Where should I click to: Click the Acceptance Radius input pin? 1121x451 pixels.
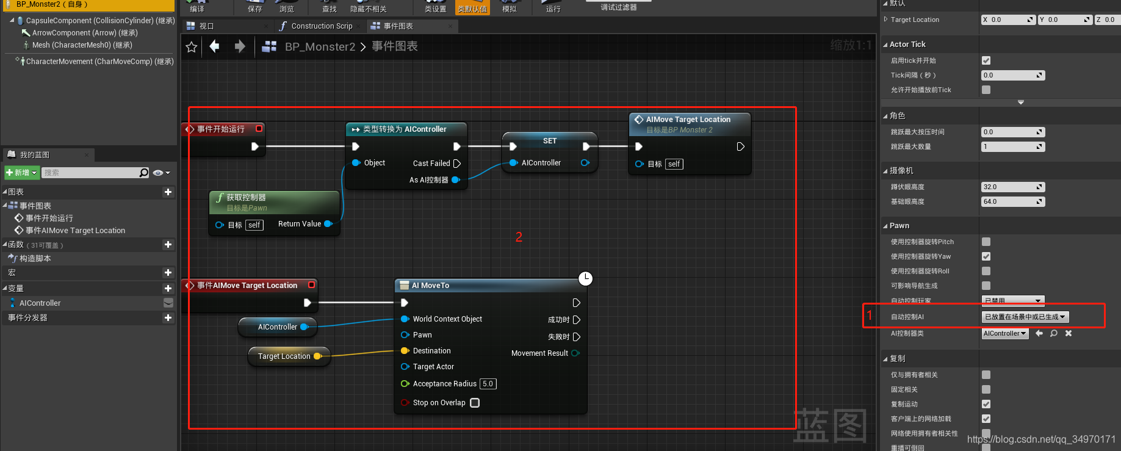pos(405,384)
